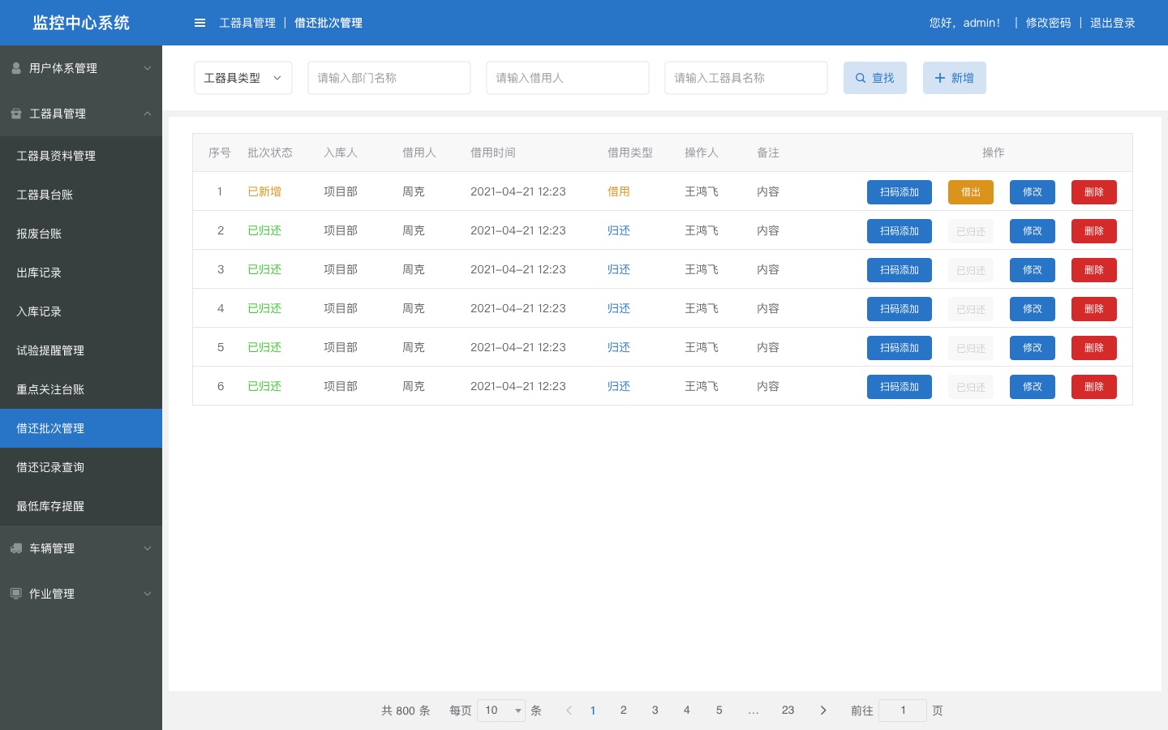Go to page 3
Viewport: 1168px width, 730px height.
[655, 711]
